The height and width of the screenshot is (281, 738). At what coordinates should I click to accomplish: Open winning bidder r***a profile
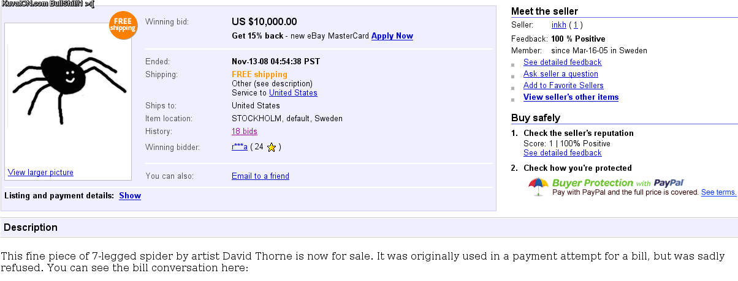click(239, 147)
